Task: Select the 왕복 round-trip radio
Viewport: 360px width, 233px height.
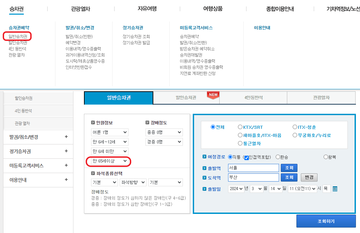Action: click(x=326, y=157)
